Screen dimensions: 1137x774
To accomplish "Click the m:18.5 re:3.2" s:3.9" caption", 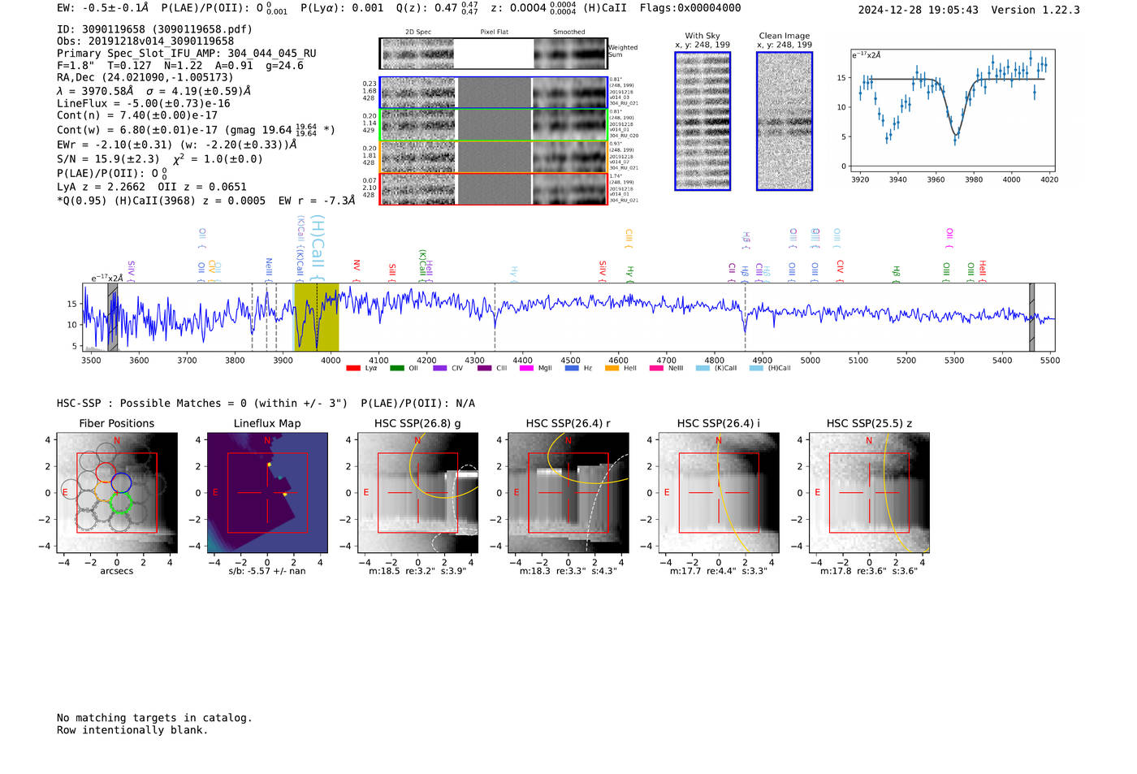I will (x=417, y=571).
